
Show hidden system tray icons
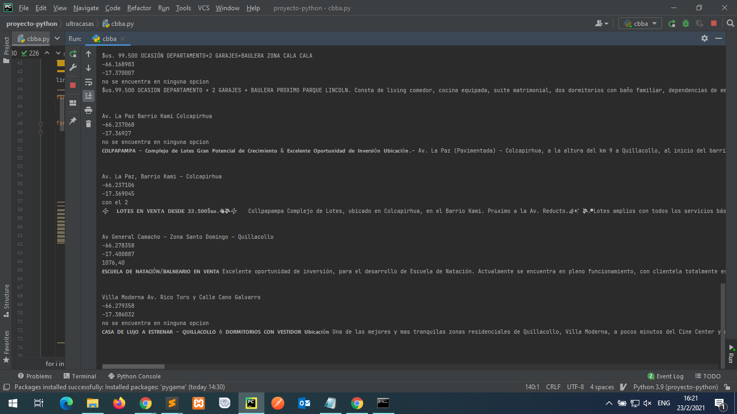[x=609, y=403]
